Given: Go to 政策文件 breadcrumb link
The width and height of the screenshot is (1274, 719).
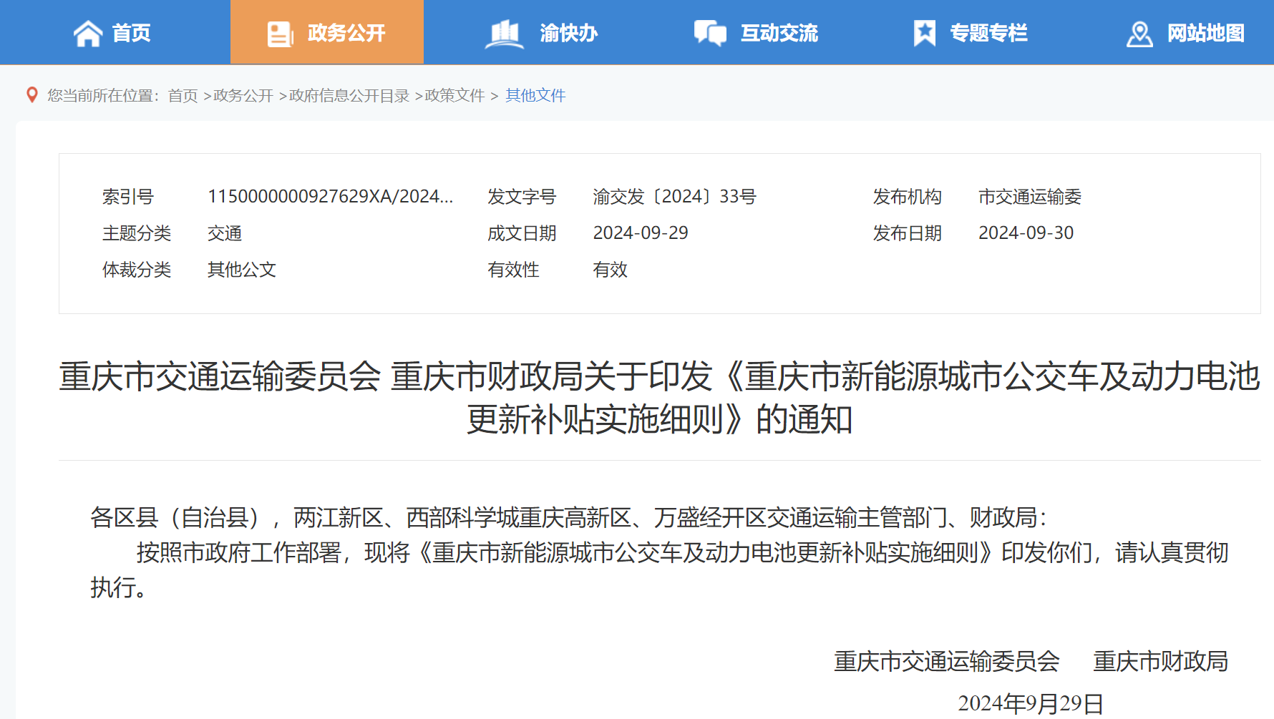Looking at the screenshot, I should (454, 96).
